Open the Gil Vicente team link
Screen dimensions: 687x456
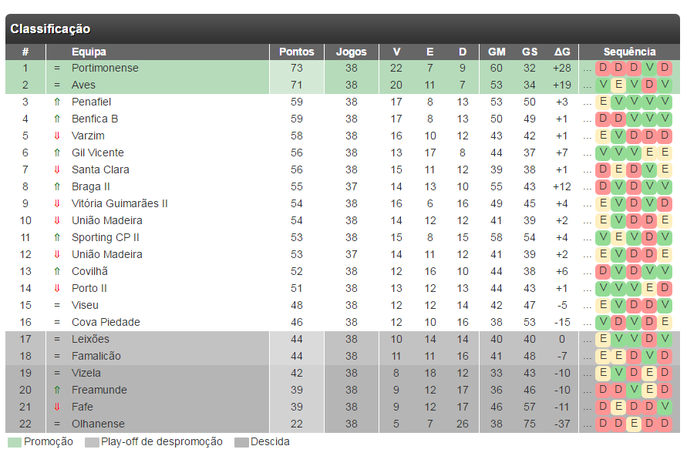[98, 153]
